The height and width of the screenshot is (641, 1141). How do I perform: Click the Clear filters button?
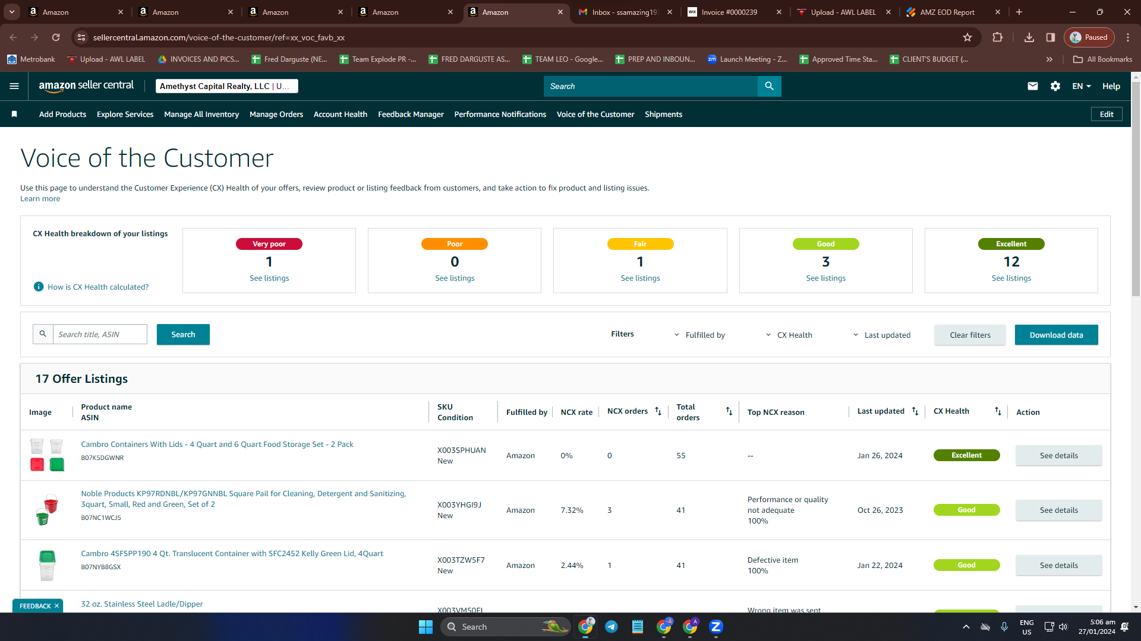click(x=970, y=335)
